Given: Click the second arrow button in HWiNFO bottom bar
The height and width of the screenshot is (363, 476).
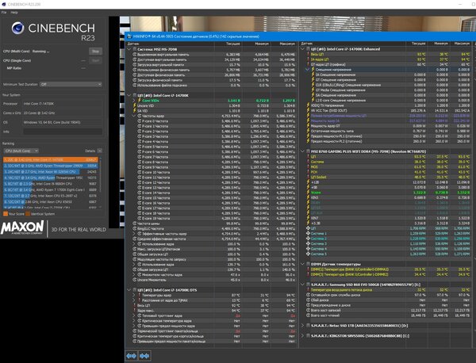Looking at the screenshot, I should (x=144, y=356).
